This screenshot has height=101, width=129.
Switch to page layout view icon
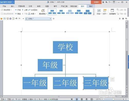click(x=77, y=99)
